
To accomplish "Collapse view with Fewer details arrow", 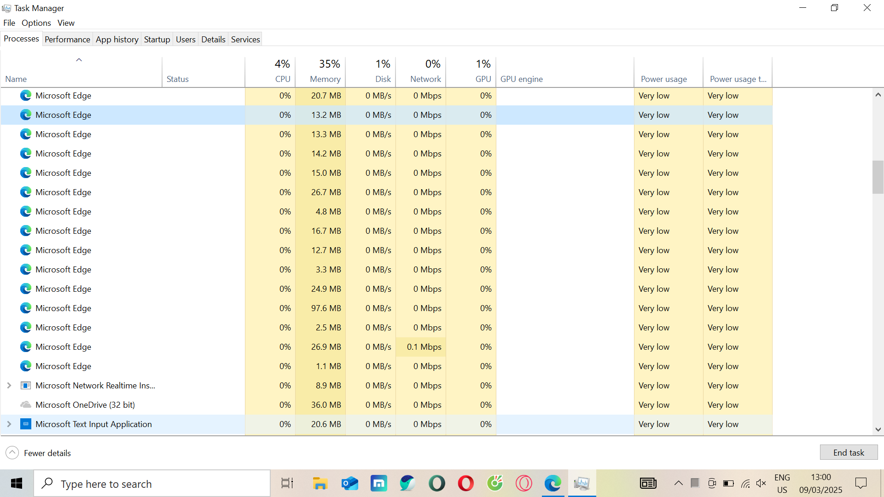I will pyautogui.click(x=12, y=453).
